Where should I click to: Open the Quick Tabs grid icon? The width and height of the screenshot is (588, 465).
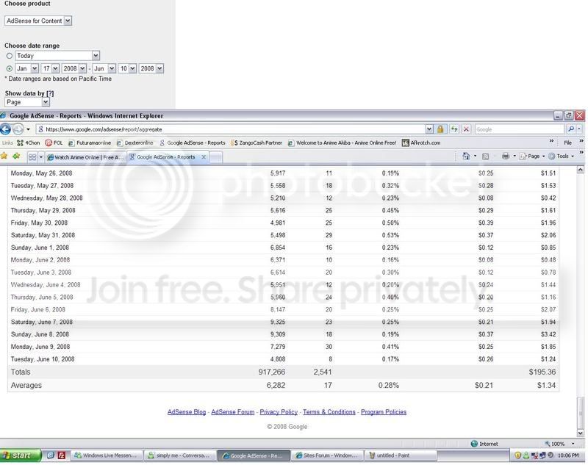click(32, 157)
